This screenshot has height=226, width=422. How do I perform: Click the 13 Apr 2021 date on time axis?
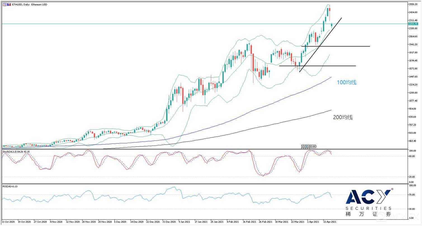[330, 222]
